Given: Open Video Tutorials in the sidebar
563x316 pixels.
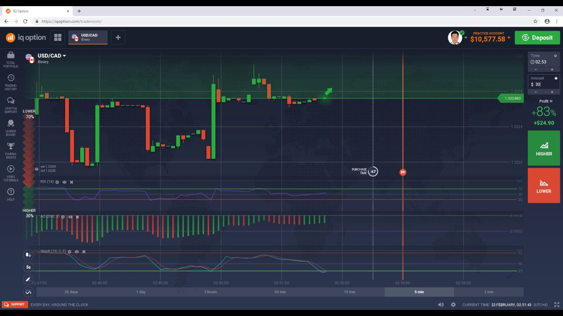Looking at the screenshot, I should coord(11,173).
